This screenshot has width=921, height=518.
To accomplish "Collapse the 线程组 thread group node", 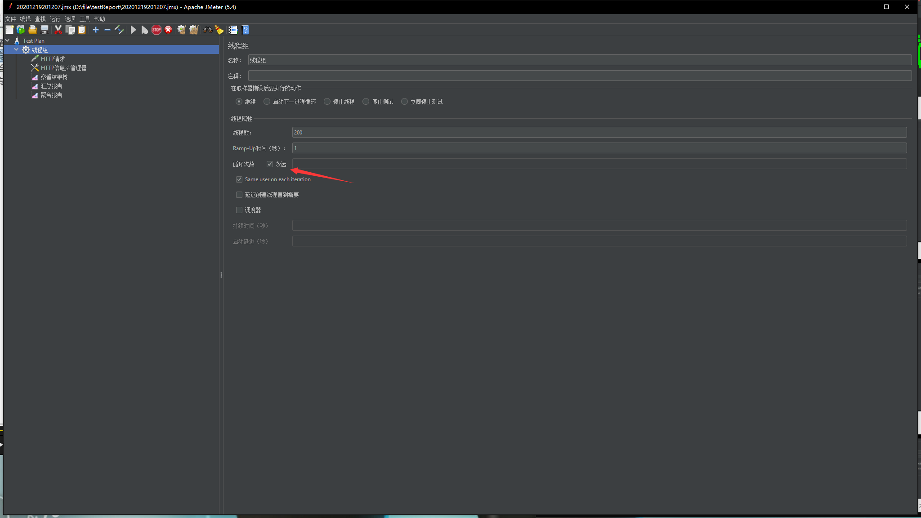I will (16, 49).
